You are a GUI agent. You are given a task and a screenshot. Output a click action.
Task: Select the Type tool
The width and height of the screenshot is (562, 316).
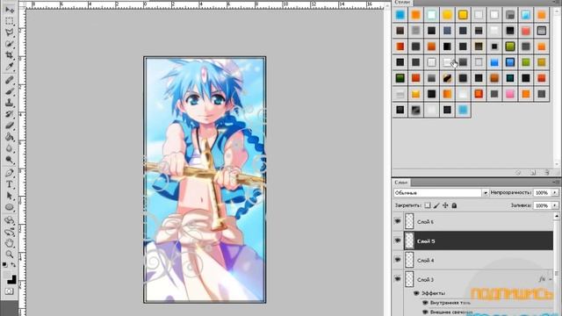[x=10, y=184]
